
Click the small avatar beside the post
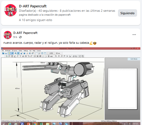coord(8,35)
